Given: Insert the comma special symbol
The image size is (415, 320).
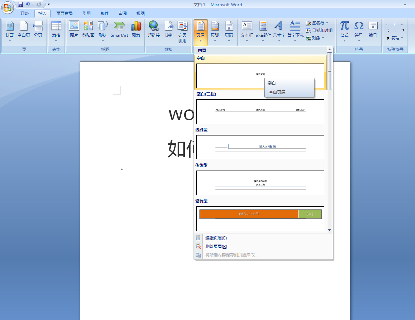Looking at the screenshot, I should point(387,24).
